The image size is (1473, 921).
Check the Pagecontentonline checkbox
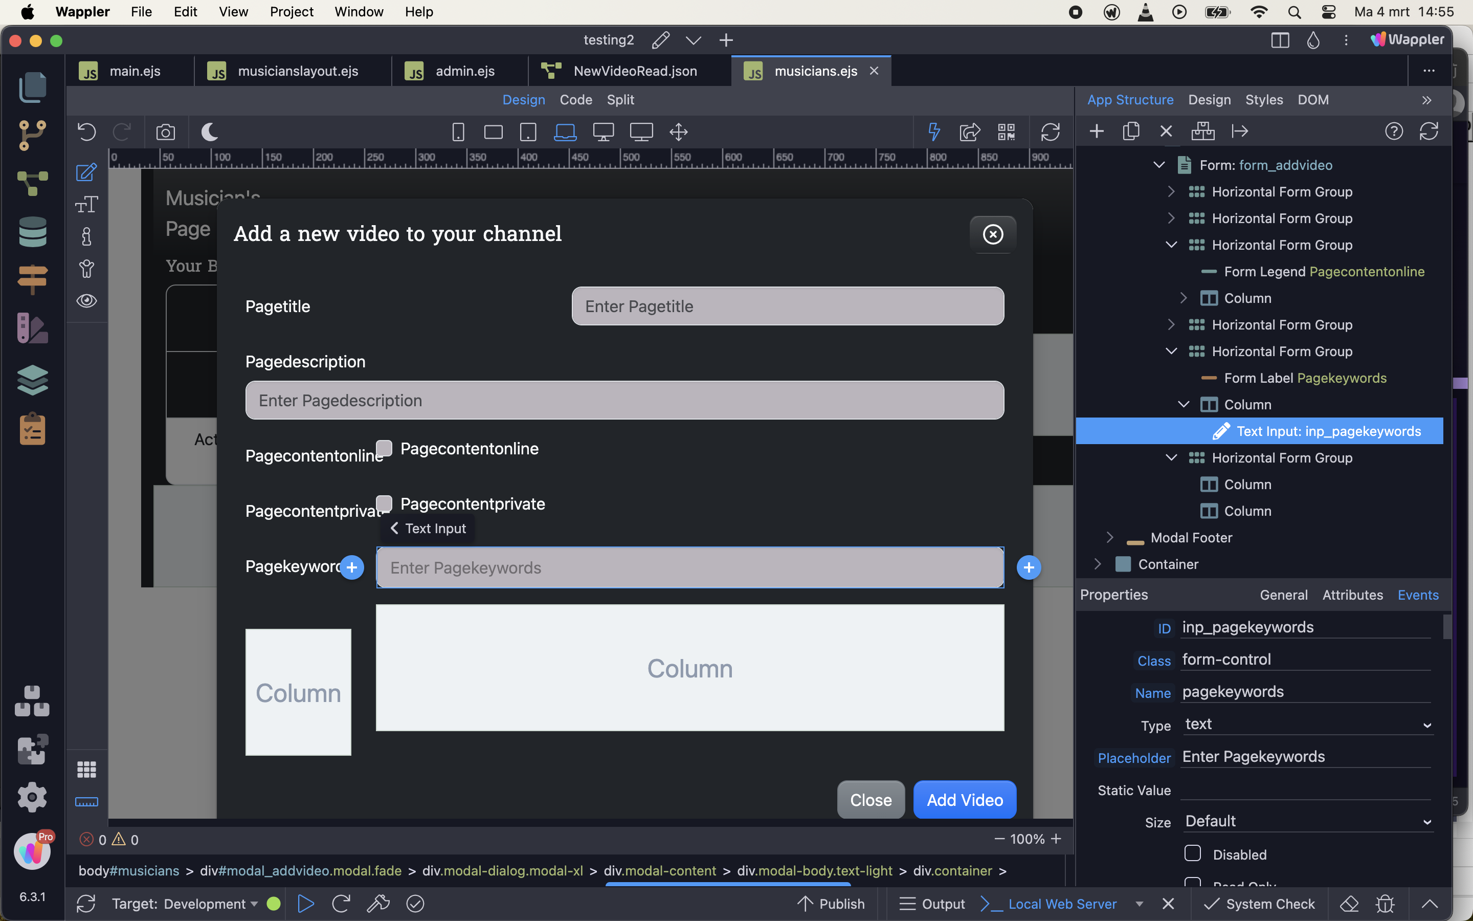tap(384, 448)
